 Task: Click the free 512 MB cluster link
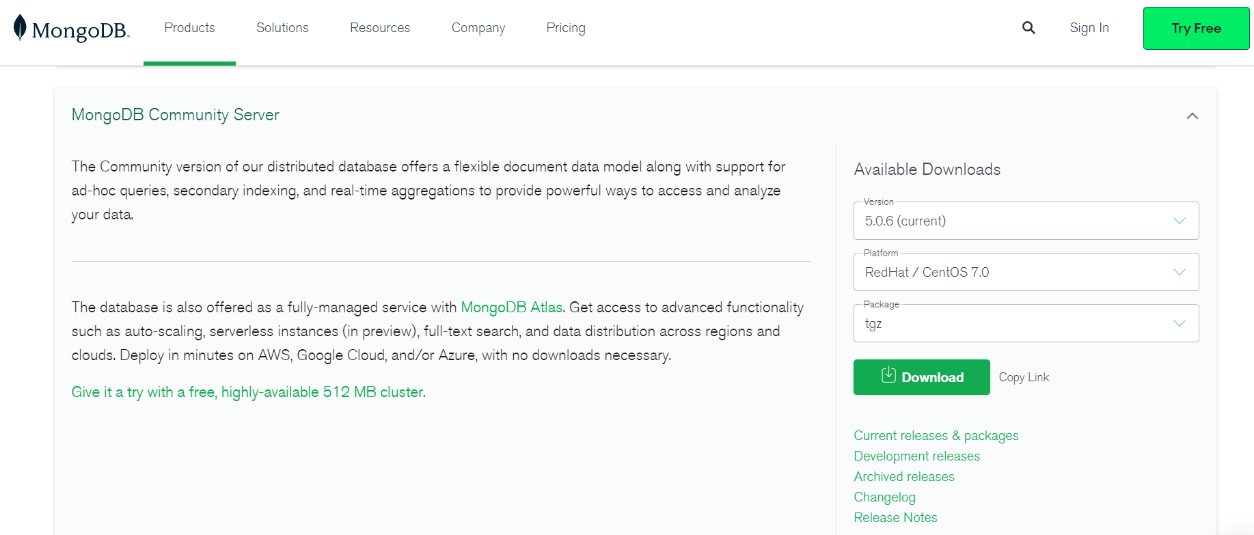coord(248,392)
